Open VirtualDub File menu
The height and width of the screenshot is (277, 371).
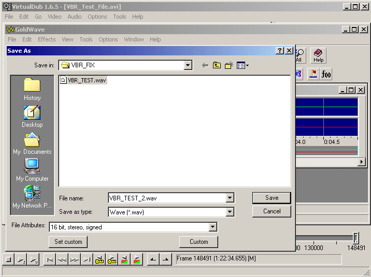tap(9, 17)
